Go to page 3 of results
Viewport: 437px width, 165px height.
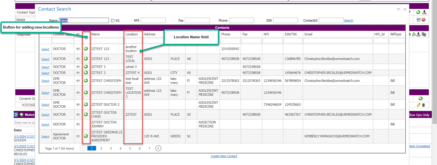click(111, 148)
